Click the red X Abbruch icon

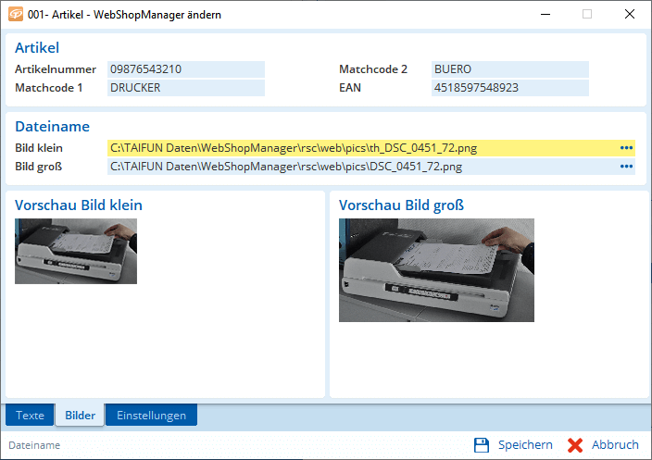point(575,445)
